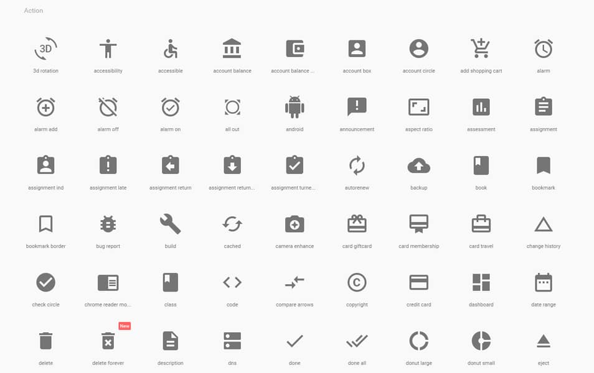The width and height of the screenshot is (594, 373).
Task: Open the bug report icon
Action: pos(107,223)
